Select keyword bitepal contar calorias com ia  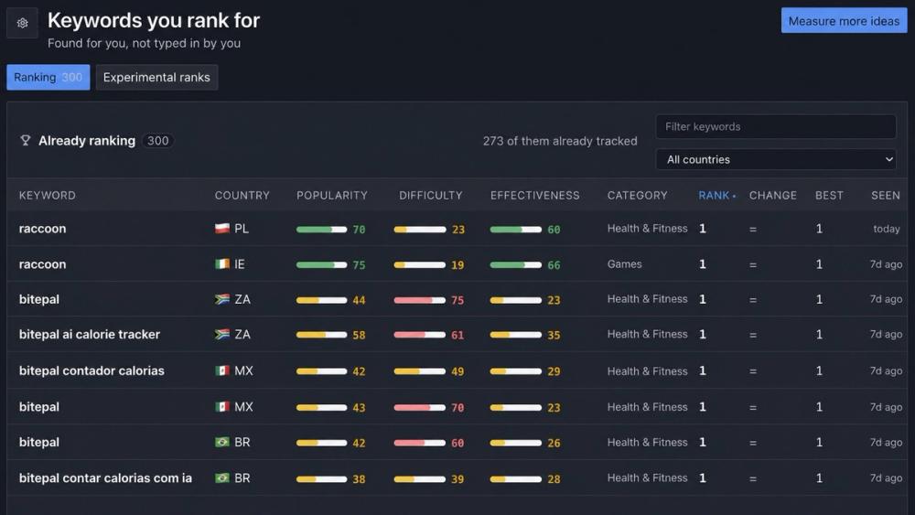pyautogui.click(x=105, y=477)
